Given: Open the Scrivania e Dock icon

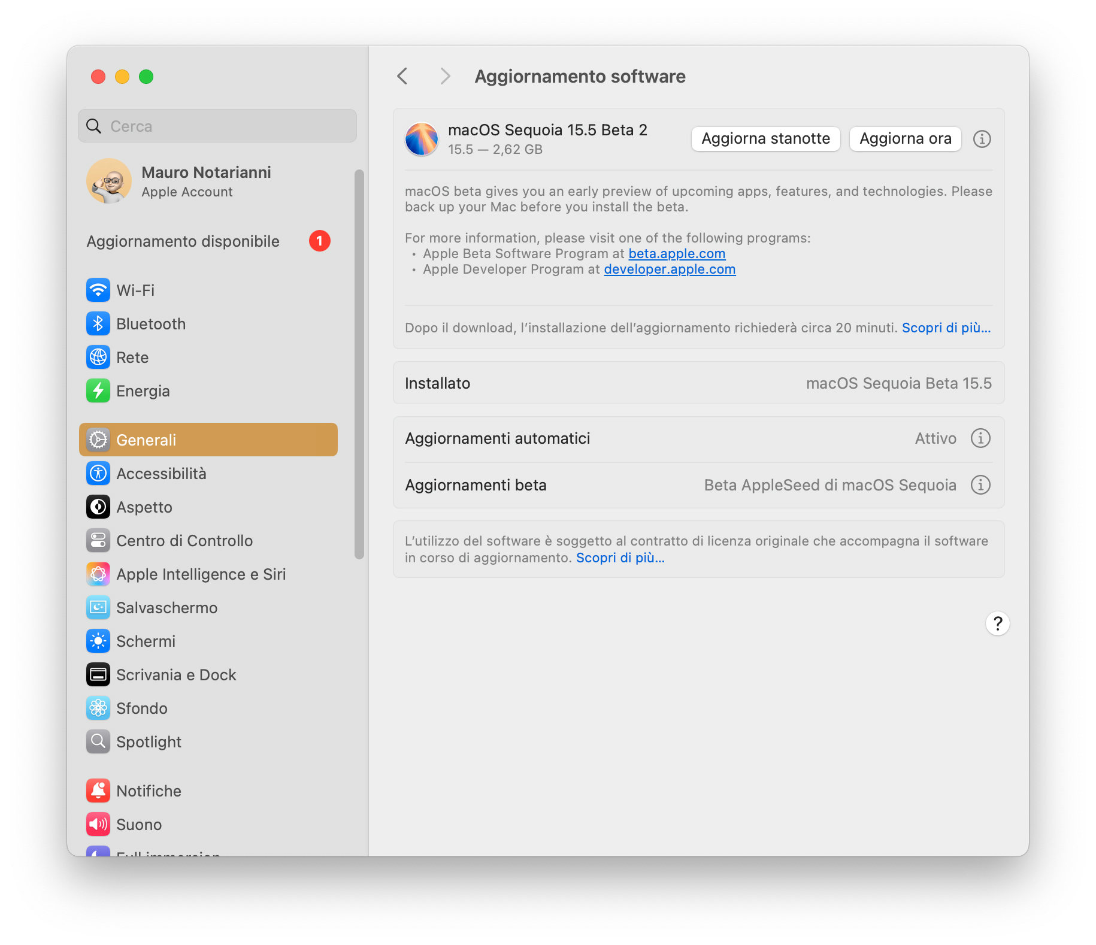Looking at the screenshot, I should tap(98, 675).
